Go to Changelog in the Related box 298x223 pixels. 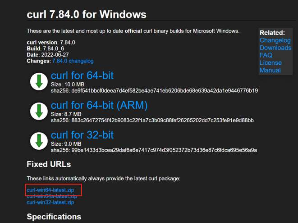pyautogui.click(x=275, y=40)
